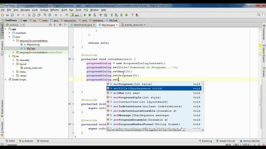Choose setMessage(CharSequence message) suggestion
This screenshot has width=266, height=149.
(154, 115)
